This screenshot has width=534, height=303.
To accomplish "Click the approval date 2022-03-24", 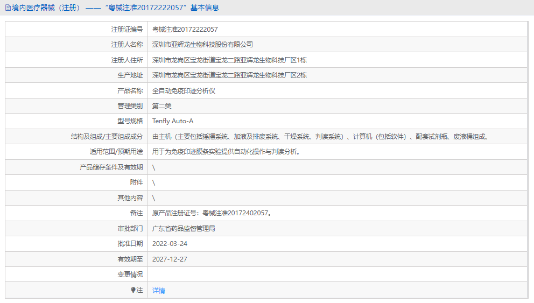I will pyautogui.click(x=170, y=244).
